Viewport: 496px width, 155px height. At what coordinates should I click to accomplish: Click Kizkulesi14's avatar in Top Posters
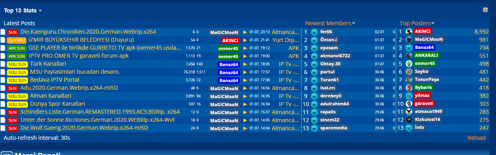[x=409, y=120]
